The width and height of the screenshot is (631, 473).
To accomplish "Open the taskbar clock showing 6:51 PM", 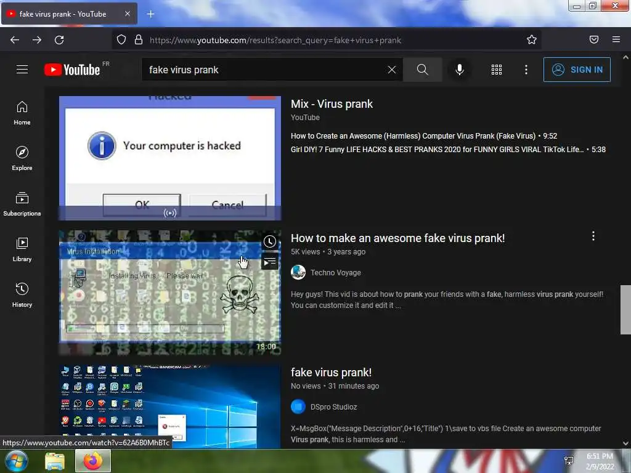I will tap(600, 461).
